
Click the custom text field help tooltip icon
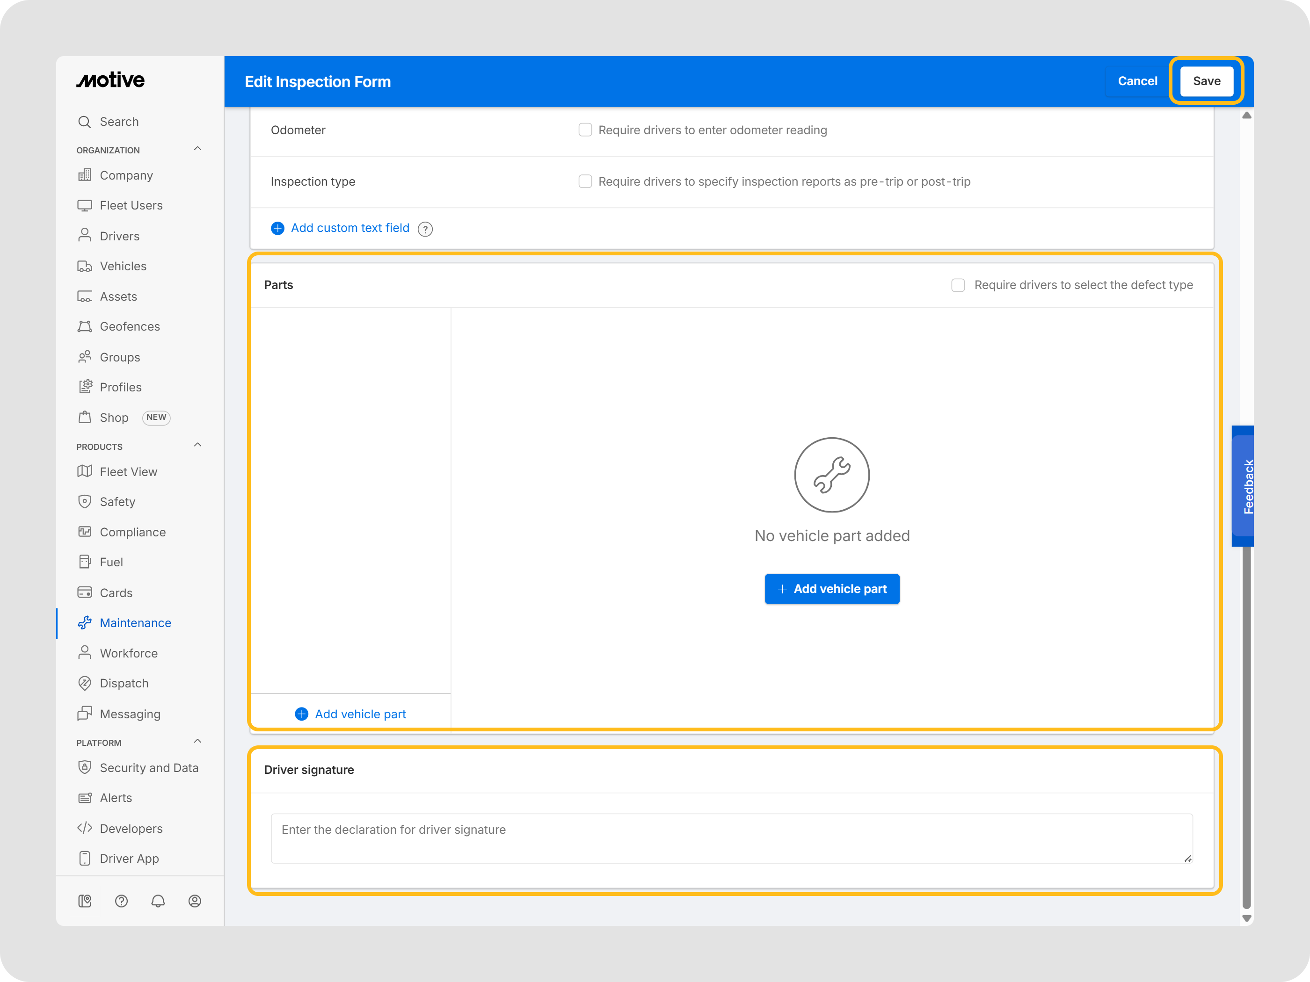[425, 229]
